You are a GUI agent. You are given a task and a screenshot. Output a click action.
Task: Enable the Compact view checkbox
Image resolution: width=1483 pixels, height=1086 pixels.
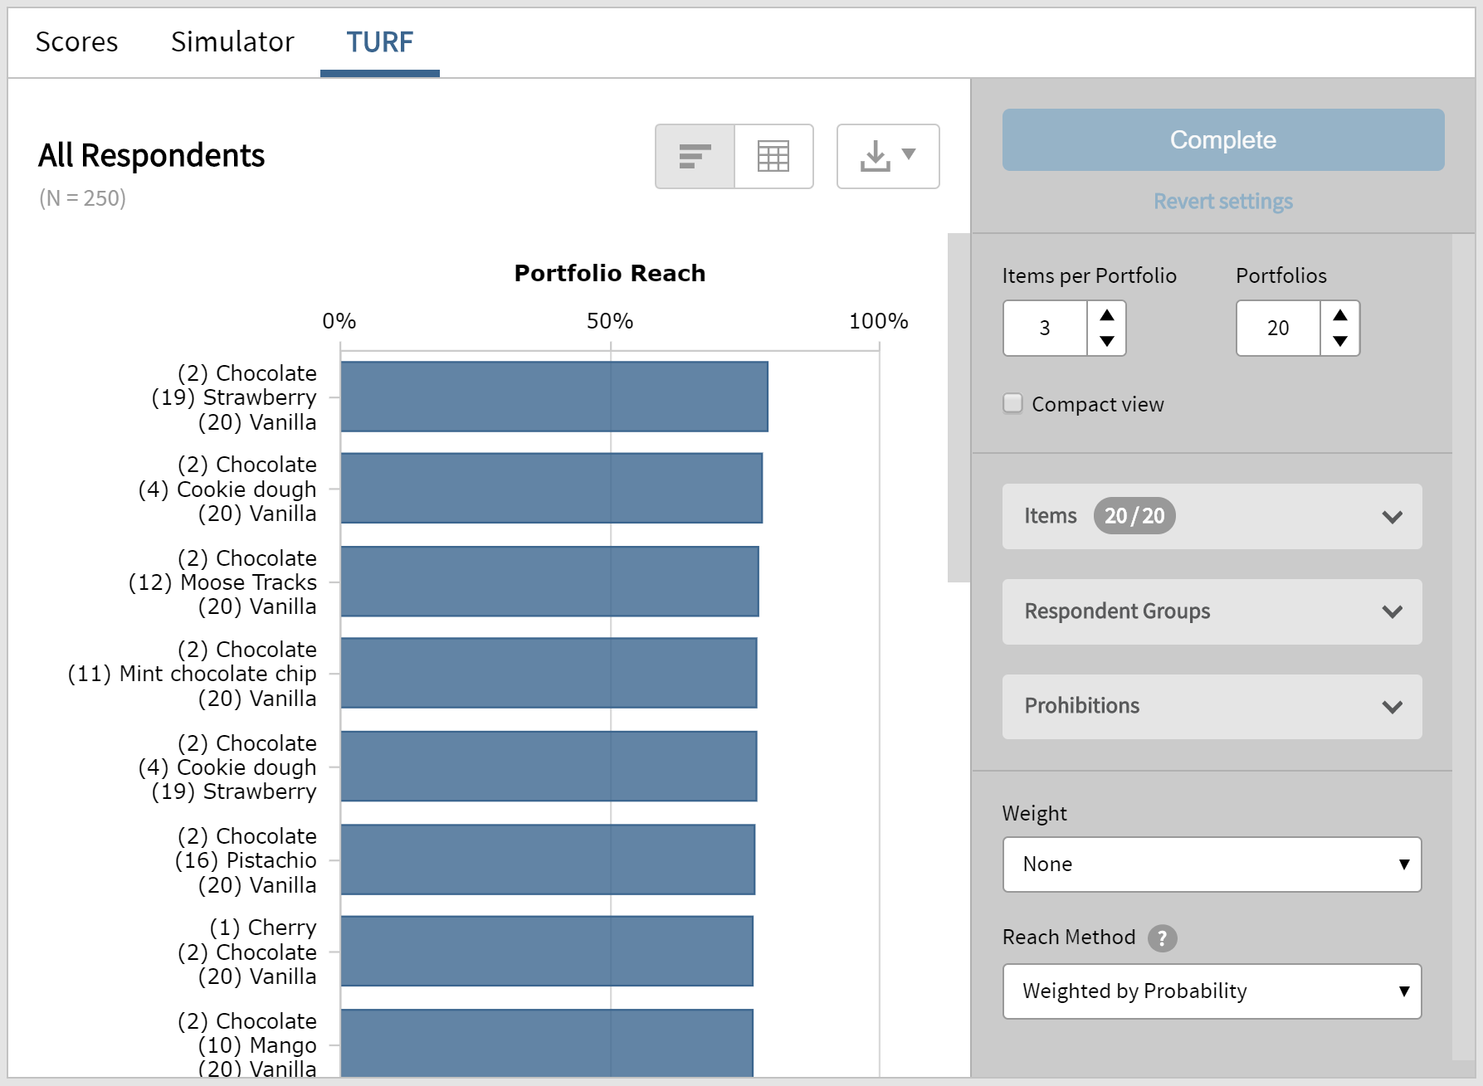point(1012,403)
